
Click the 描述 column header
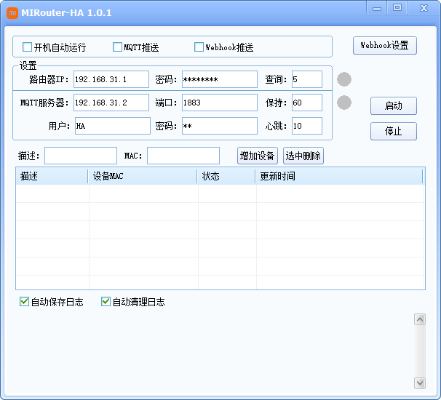[52, 176]
